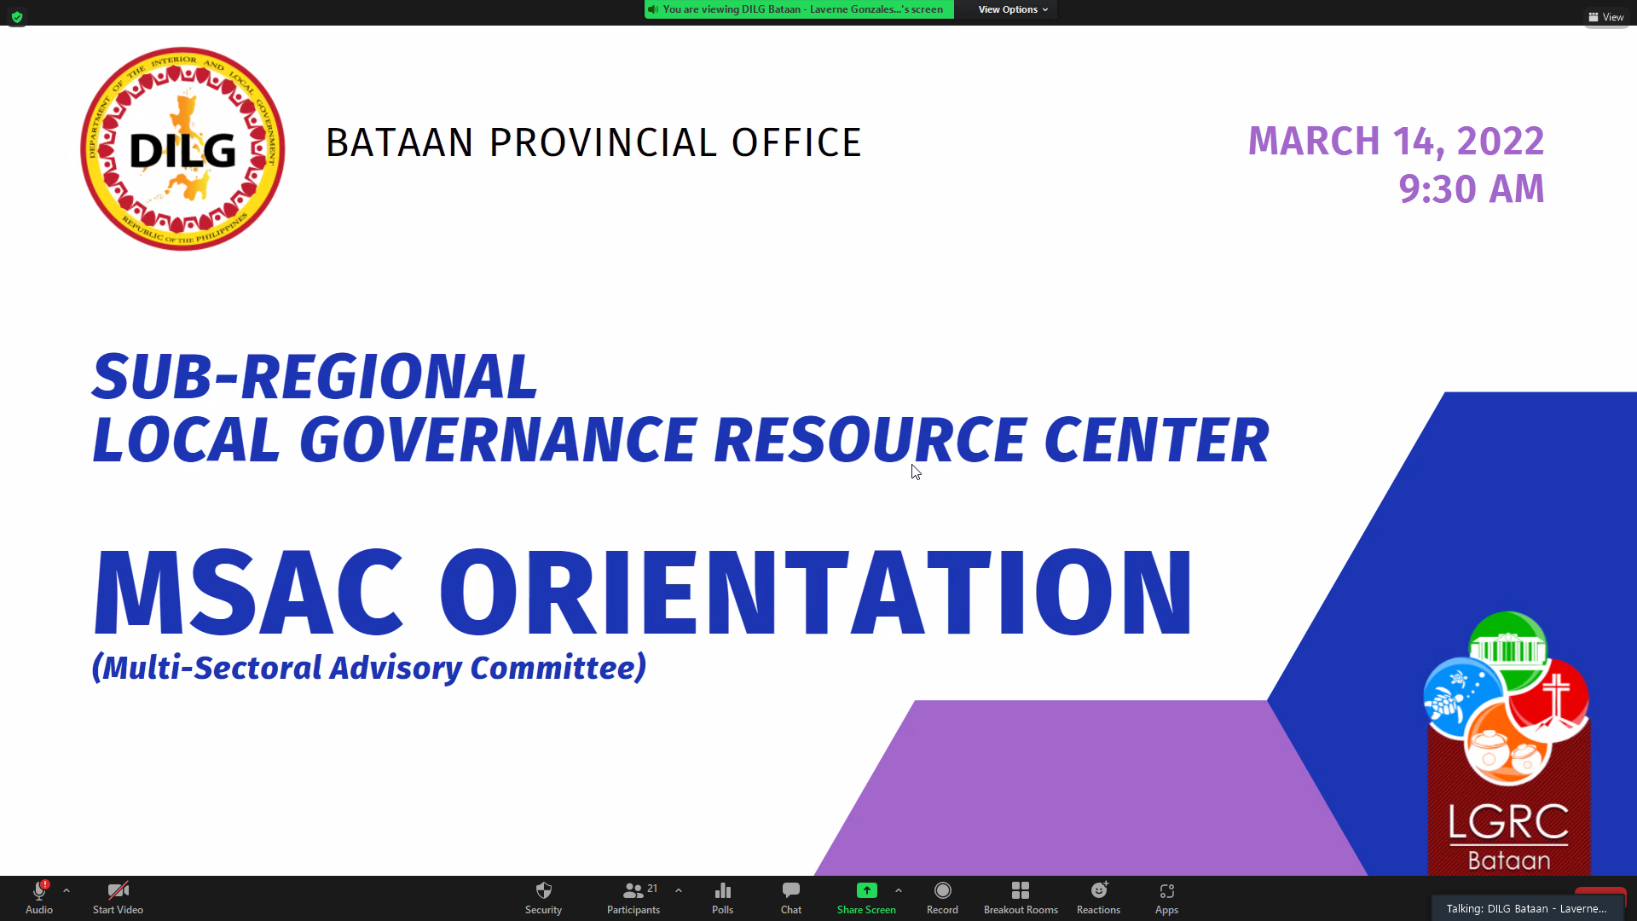Click the Multi-Sectoral Advisory Committee subtitle
The width and height of the screenshot is (1637, 921).
369,667
